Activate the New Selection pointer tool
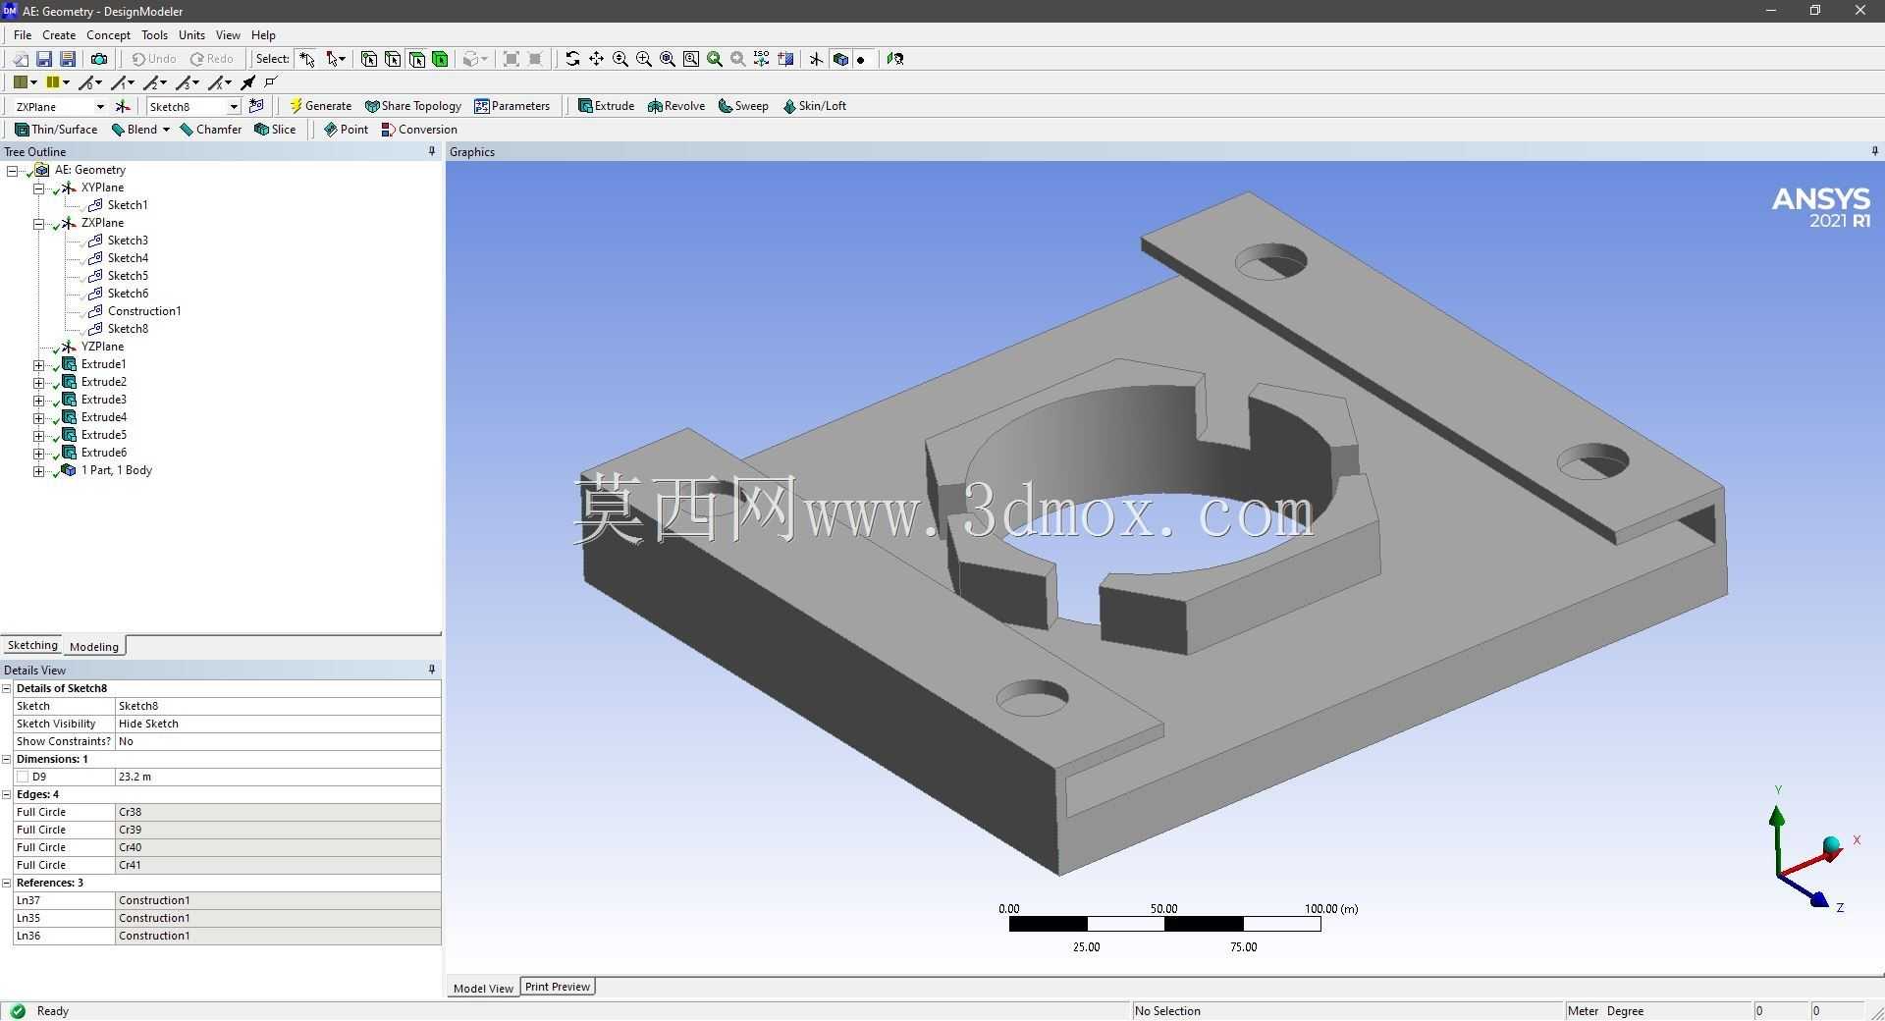This screenshot has height=1021, width=1885. pyautogui.click(x=307, y=59)
